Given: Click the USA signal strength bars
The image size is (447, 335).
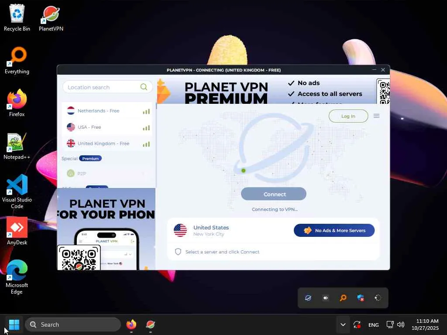Looking at the screenshot, I should tap(146, 128).
